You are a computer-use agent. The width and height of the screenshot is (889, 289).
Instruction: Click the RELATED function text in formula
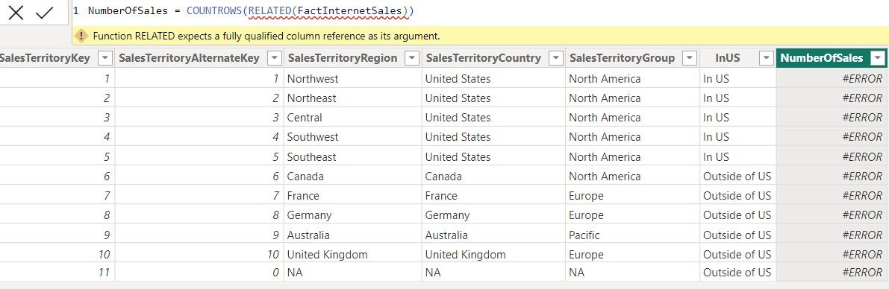pyautogui.click(x=269, y=11)
